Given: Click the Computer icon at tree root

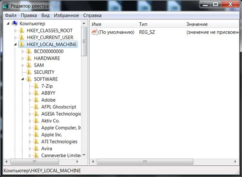Looking at the screenshot, I should 15,24.
